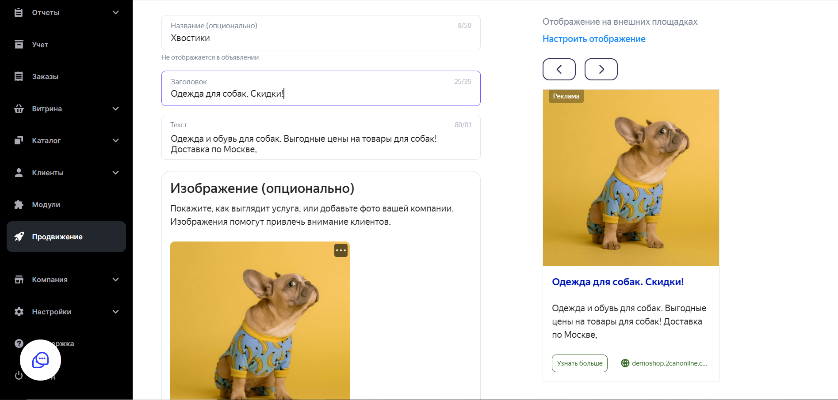Image resolution: width=838 pixels, height=400 pixels.
Task: Expand the Настройки section chevron
Action: pyautogui.click(x=115, y=312)
